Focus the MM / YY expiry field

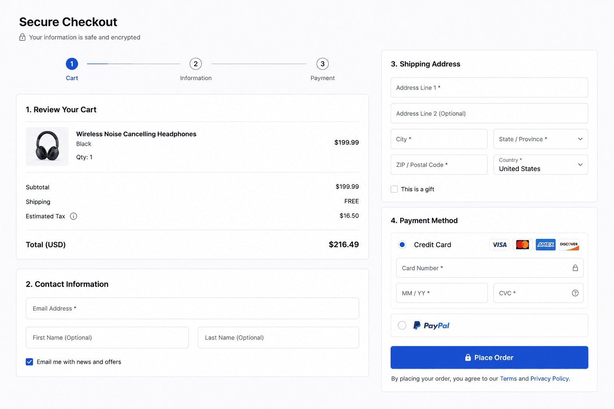pyautogui.click(x=442, y=293)
